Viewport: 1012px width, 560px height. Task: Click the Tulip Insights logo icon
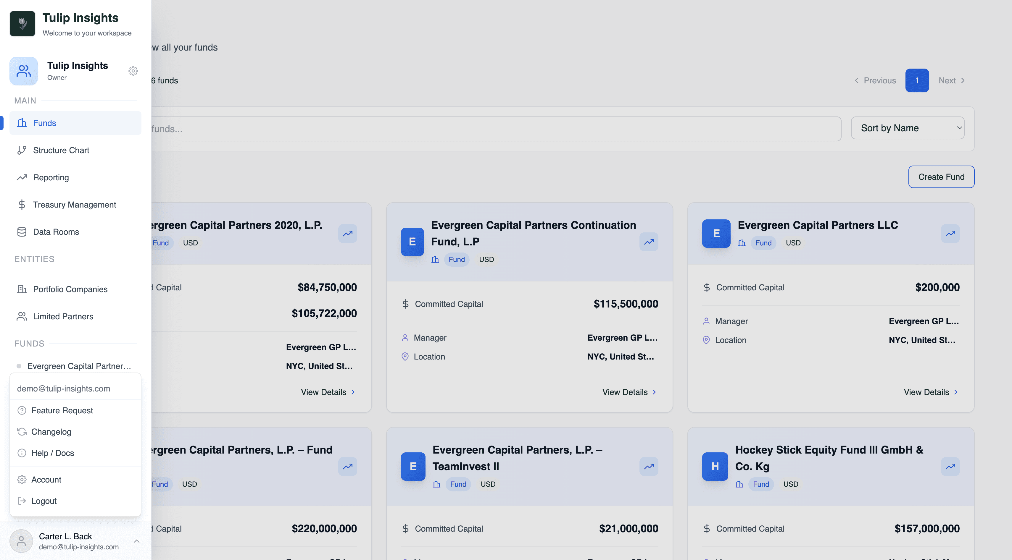[22, 24]
